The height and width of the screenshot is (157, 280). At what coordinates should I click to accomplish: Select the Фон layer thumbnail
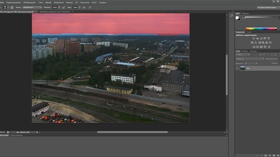pyautogui.click(x=242, y=68)
